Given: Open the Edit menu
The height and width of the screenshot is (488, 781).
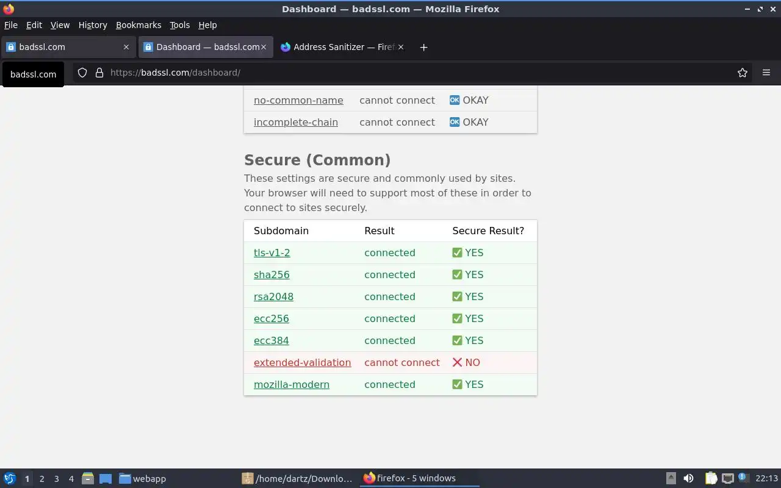Looking at the screenshot, I should (x=34, y=25).
